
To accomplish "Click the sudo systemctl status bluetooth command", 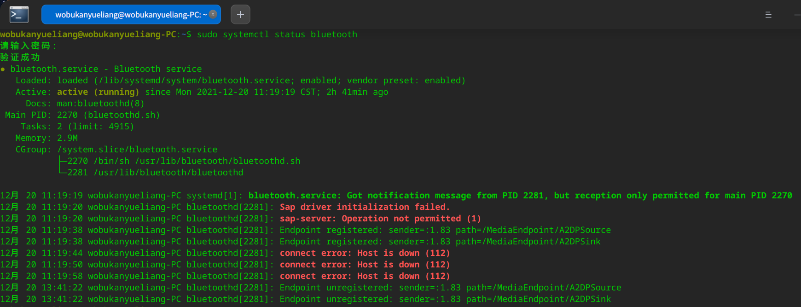I will coord(277,35).
